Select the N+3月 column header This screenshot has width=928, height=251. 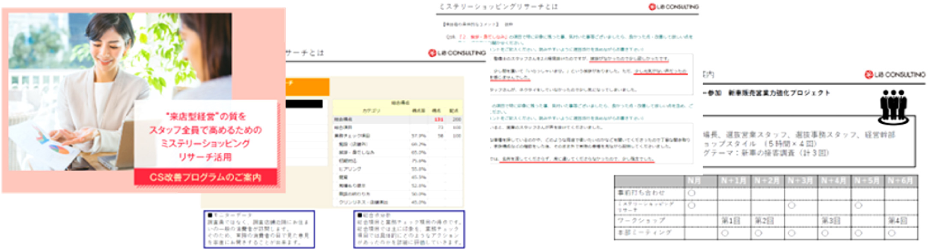point(801,181)
